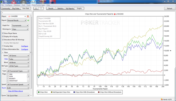Switch to cash games with $ button
The image size is (176, 101).
[36, 8]
